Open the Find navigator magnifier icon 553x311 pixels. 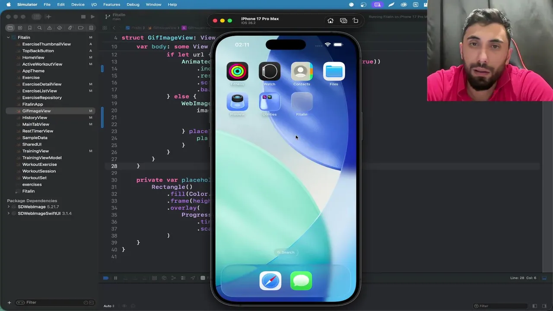[39, 28]
